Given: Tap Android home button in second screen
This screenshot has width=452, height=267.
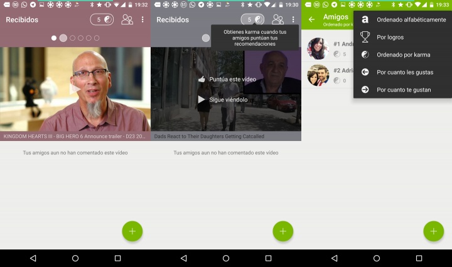Looking at the screenshot, I should click(226, 258).
